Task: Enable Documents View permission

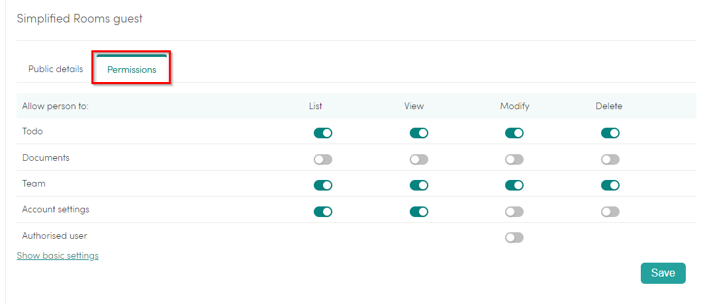Action: [418, 159]
